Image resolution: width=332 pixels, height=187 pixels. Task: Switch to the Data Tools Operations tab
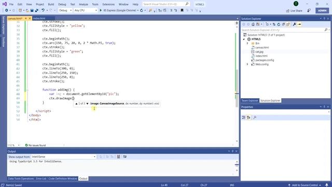tap(21, 179)
